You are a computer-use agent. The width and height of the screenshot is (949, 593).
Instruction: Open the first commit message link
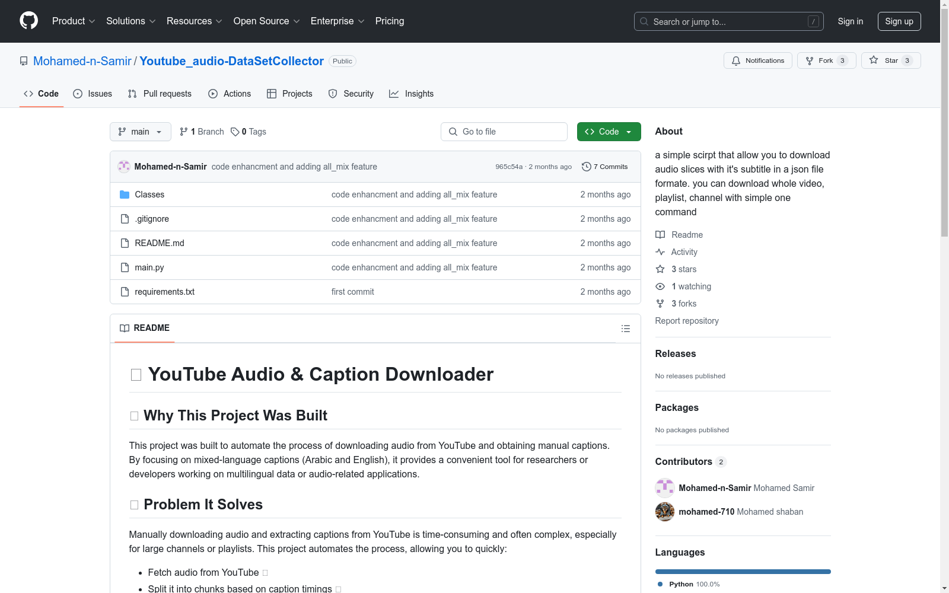[x=353, y=292]
